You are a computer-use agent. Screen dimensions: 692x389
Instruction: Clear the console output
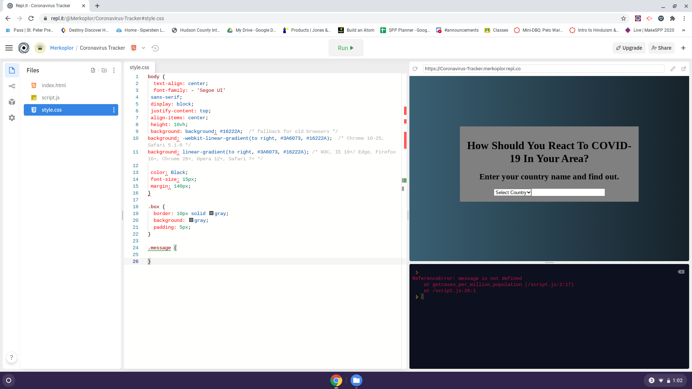pos(681,272)
